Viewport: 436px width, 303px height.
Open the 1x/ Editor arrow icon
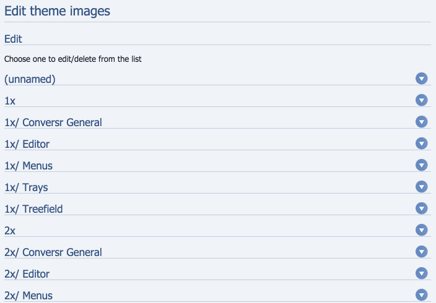(x=422, y=143)
